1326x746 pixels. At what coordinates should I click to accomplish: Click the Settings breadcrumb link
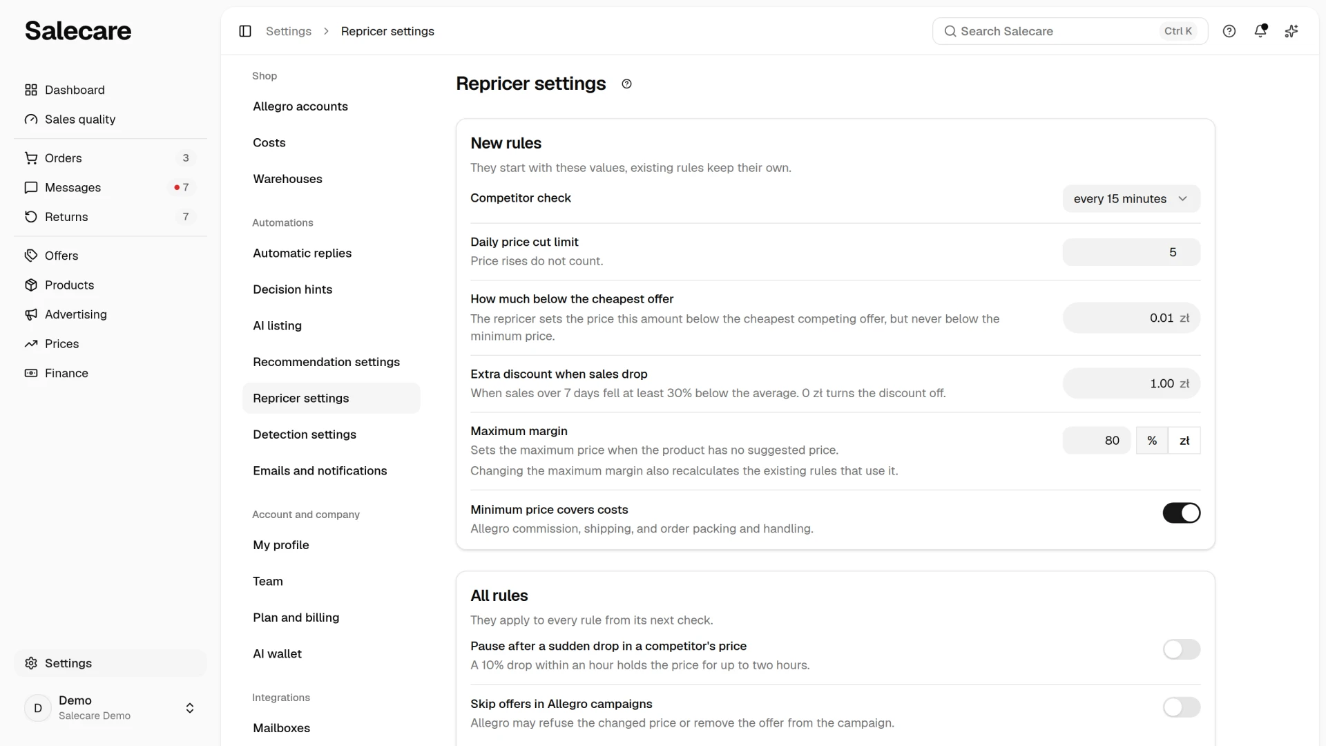point(289,31)
